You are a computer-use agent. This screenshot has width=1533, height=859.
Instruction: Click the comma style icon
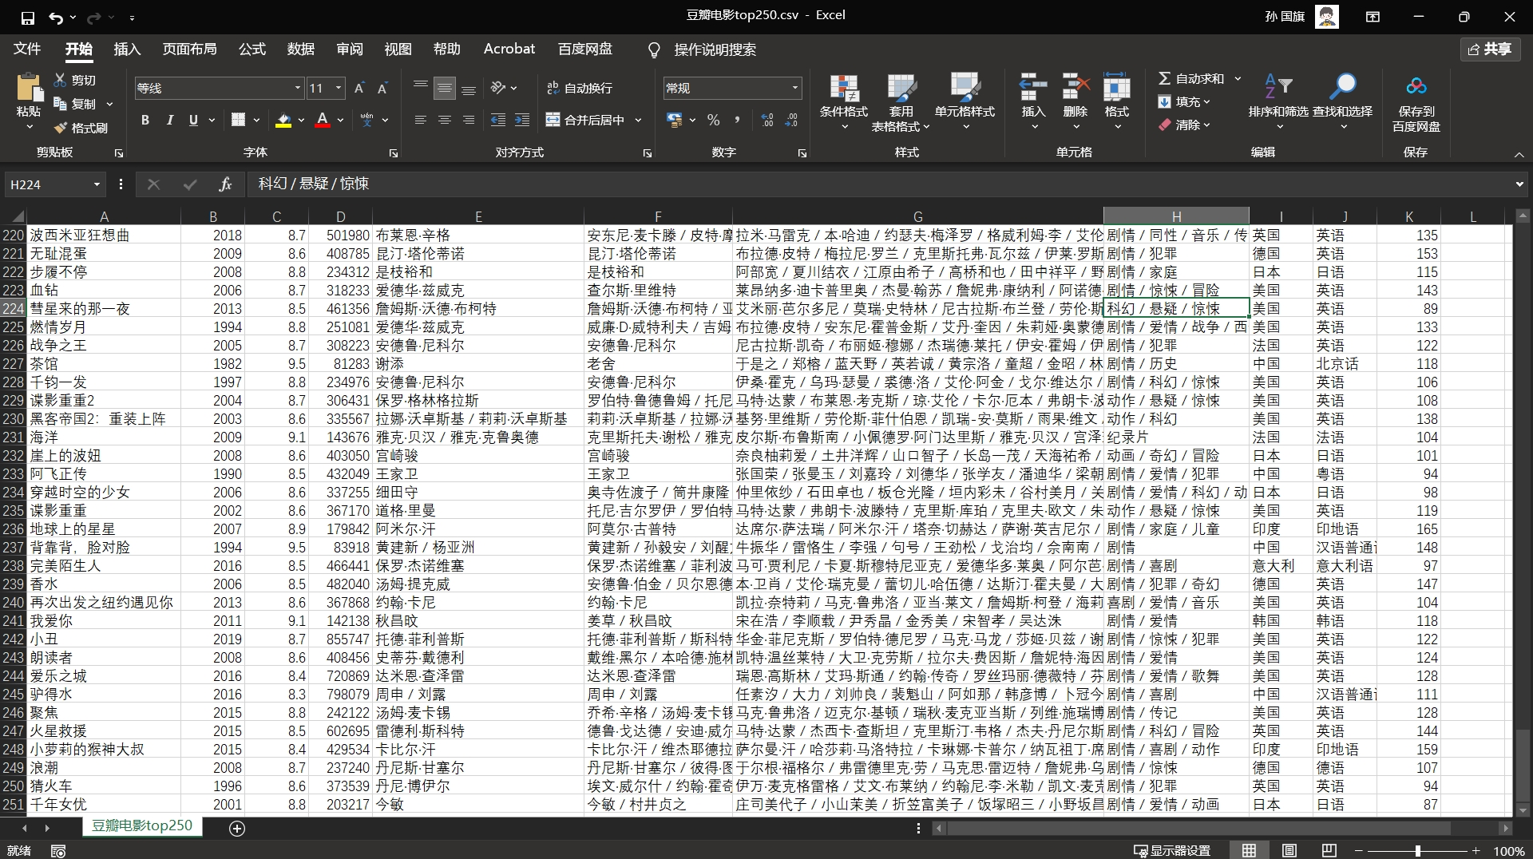[737, 120]
